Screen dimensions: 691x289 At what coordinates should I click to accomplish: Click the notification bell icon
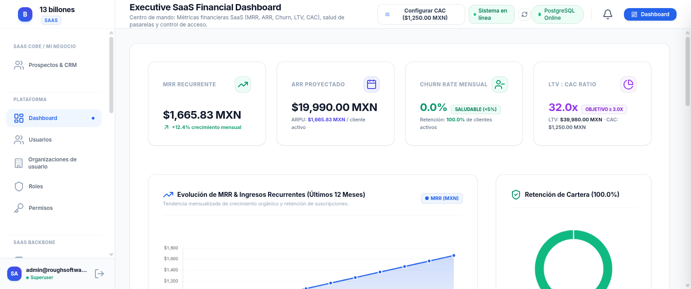607,14
